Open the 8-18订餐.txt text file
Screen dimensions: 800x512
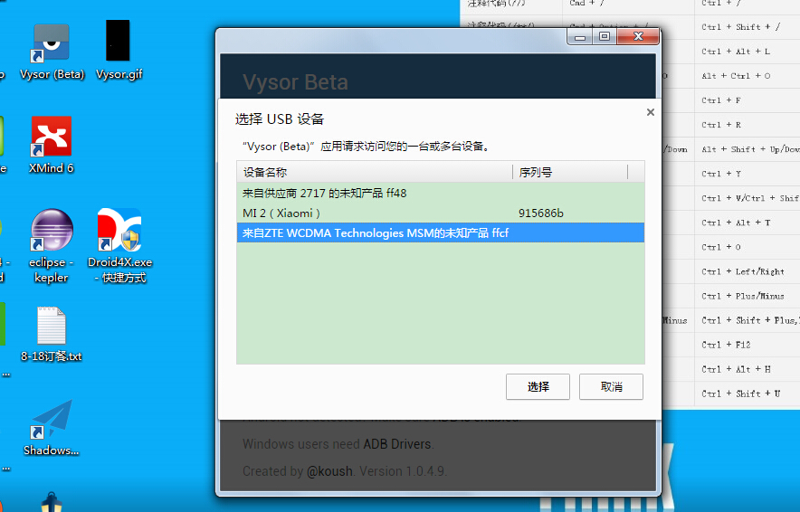(52, 327)
